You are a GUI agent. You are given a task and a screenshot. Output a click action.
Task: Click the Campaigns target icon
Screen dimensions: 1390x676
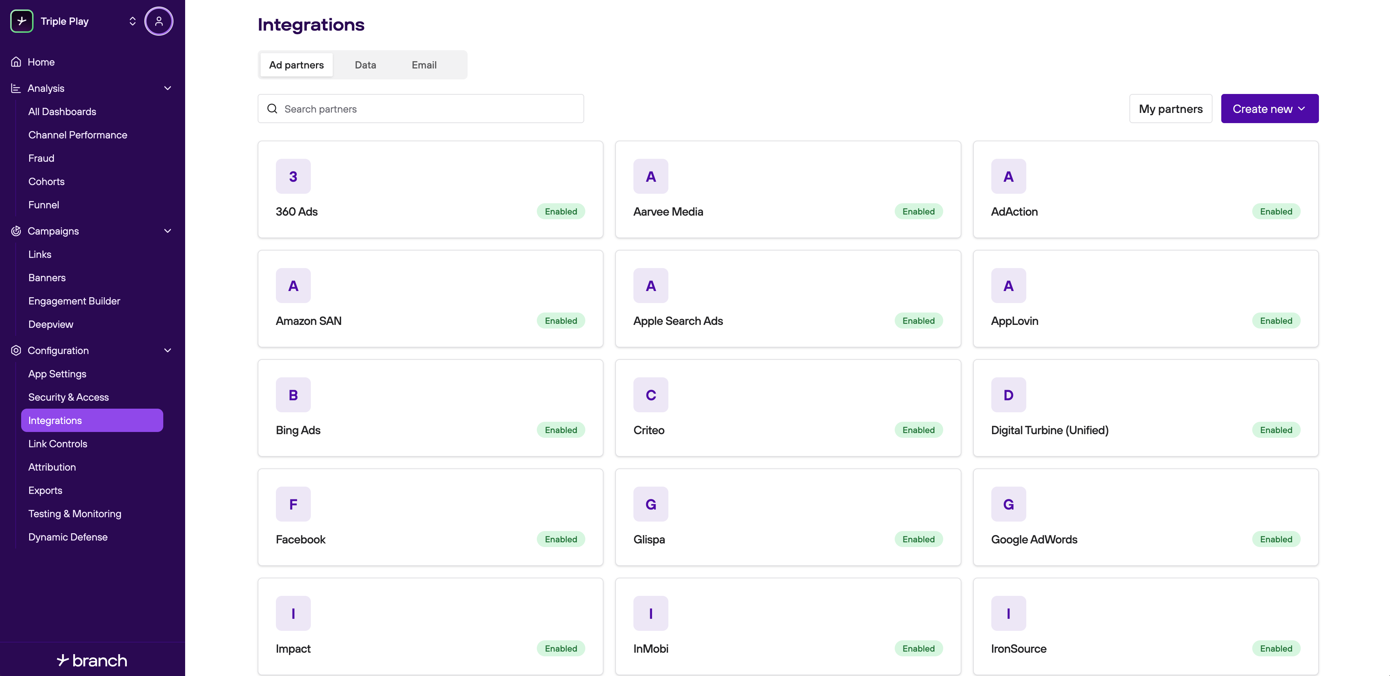tap(16, 231)
